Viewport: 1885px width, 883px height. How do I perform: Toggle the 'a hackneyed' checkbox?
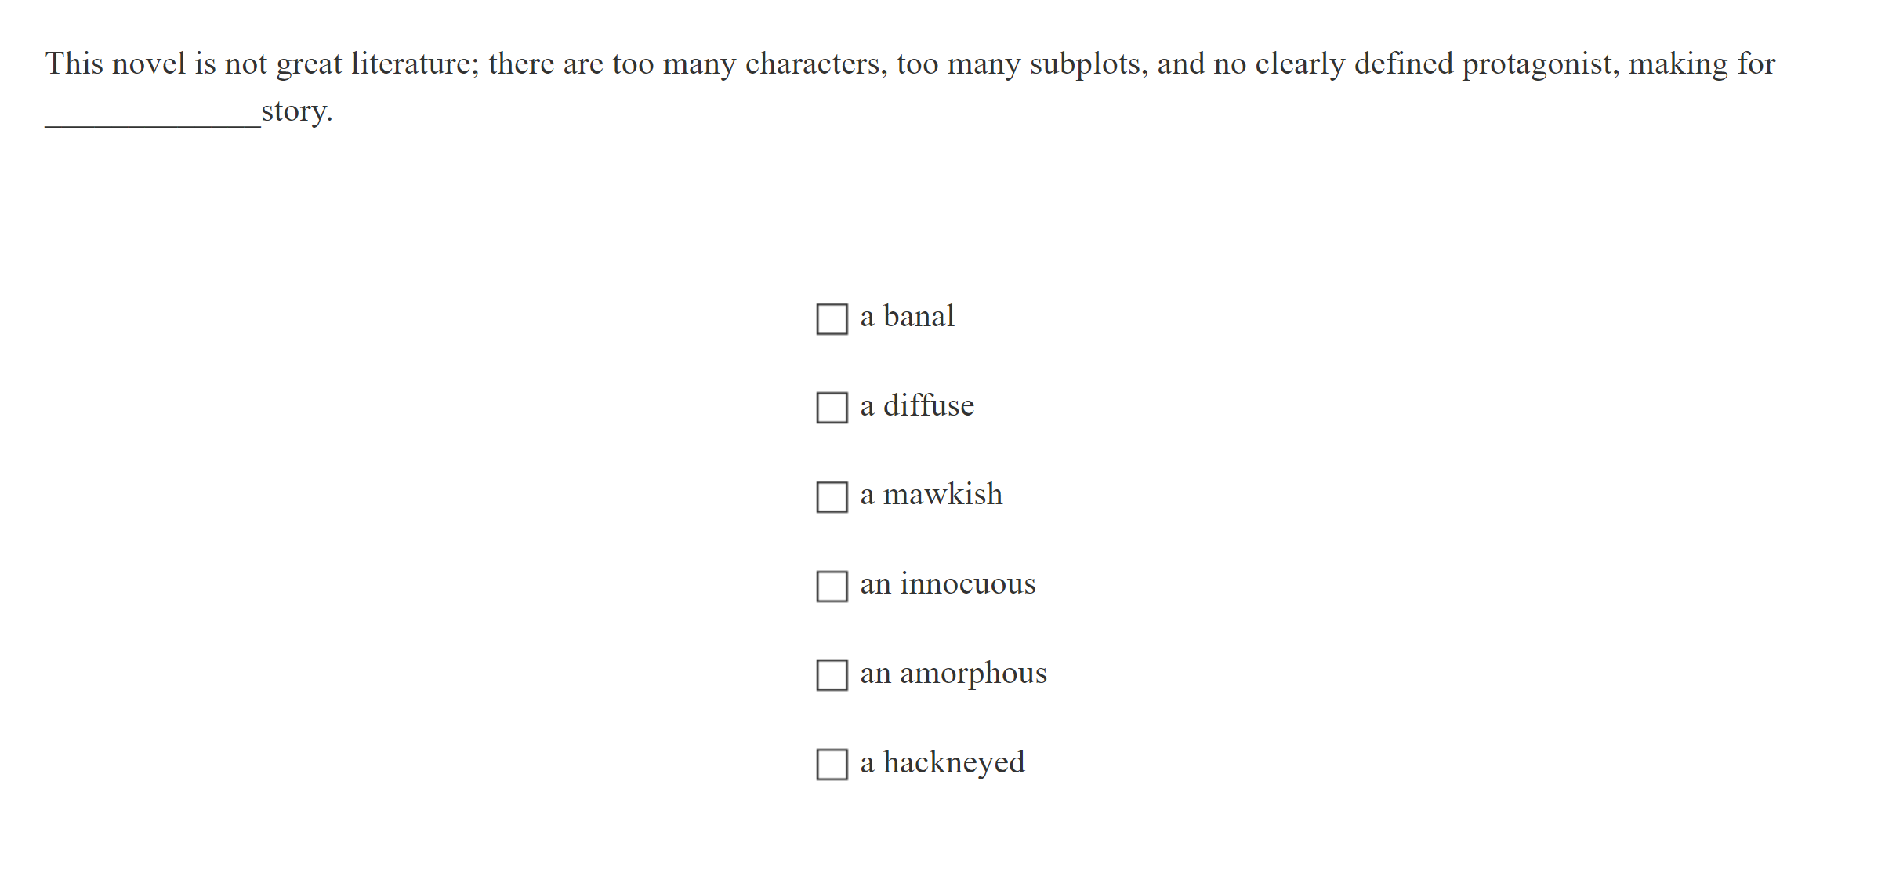pyautogui.click(x=832, y=765)
